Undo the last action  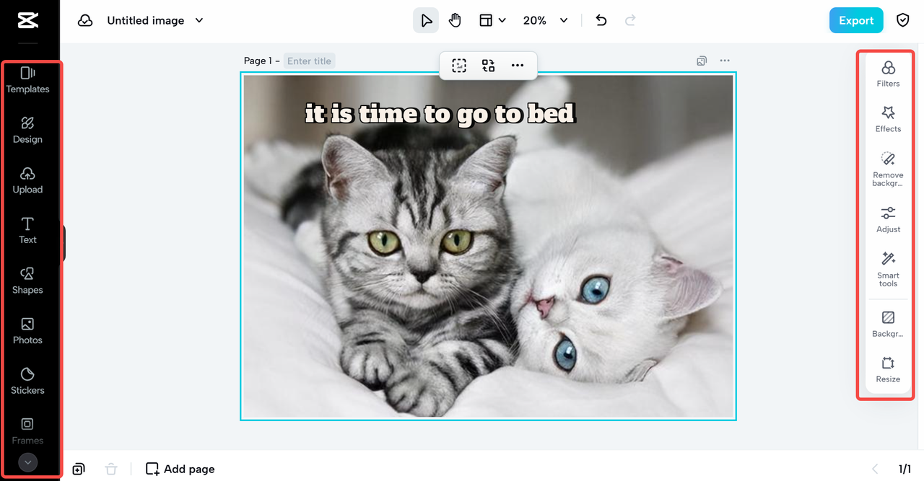click(x=601, y=21)
